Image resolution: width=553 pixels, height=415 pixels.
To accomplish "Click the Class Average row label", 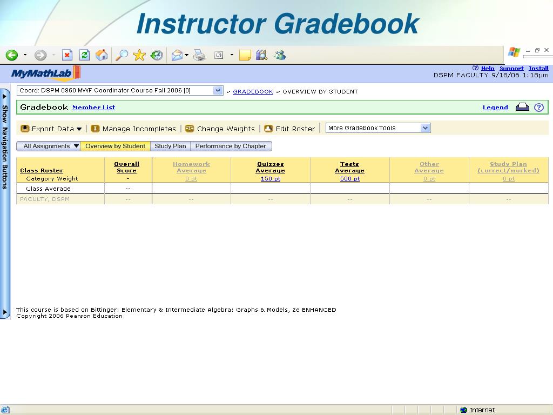I will point(48,189).
